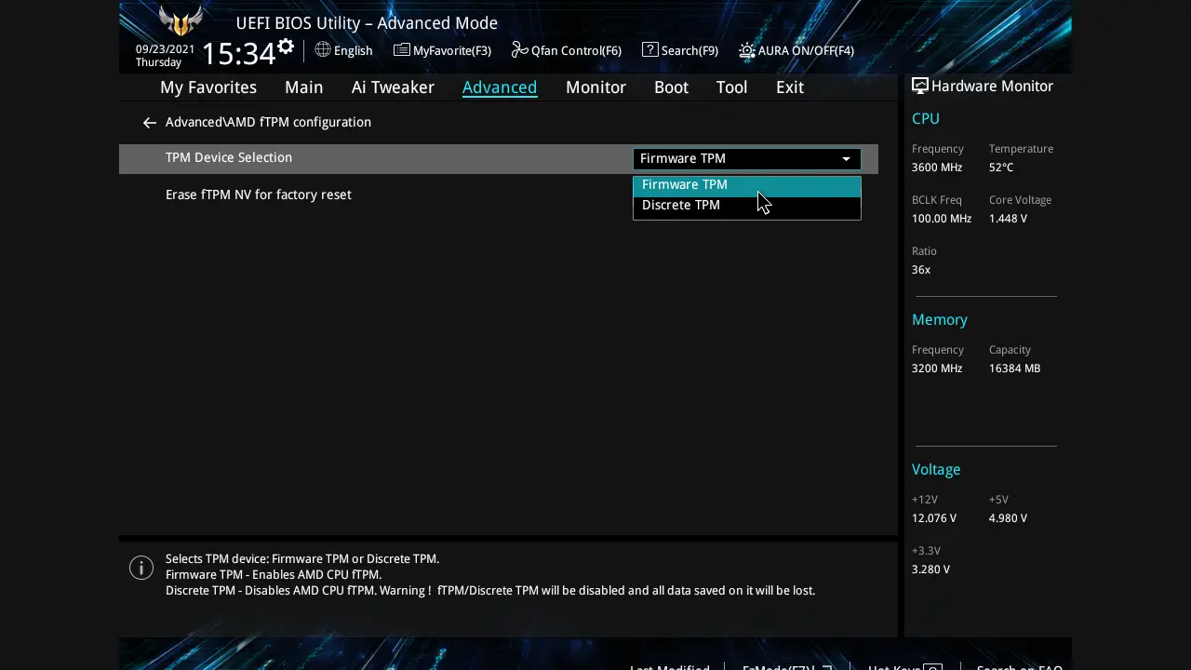Choose Firmware TPM from the dropdown list
Viewport: 1191px width, 670px height.
tap(747, 185)
